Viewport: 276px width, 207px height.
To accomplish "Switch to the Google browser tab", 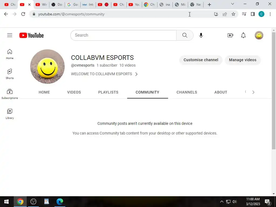I will tap(73, 5).
